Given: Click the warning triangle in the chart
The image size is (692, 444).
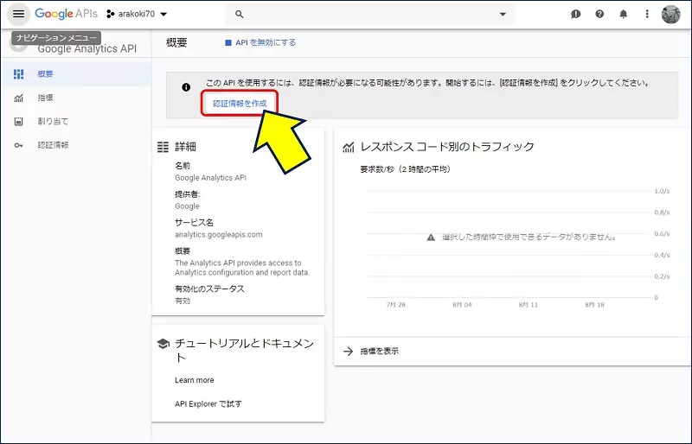Looking at the screenshot, I should click(x=431, y=238).
